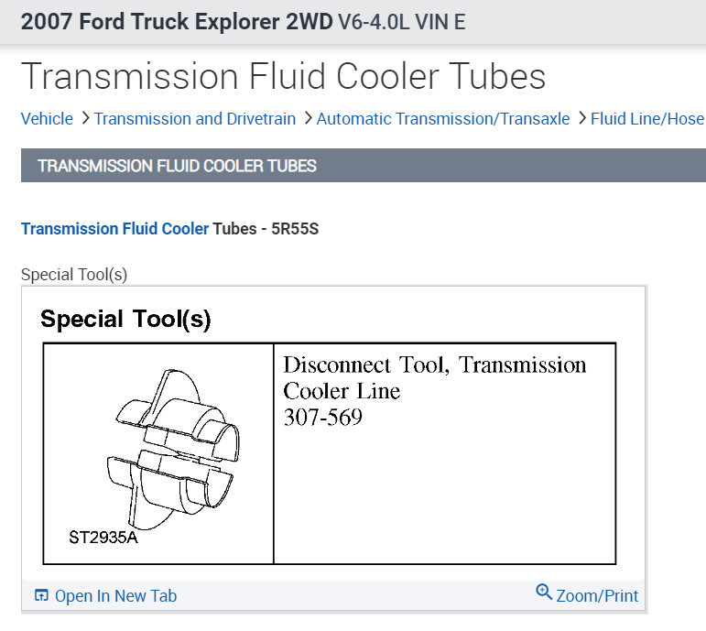706x631 pixels.
Task: Click the 2007 Ford Truck Explorer 2WD title
Action: coord(177,21)
